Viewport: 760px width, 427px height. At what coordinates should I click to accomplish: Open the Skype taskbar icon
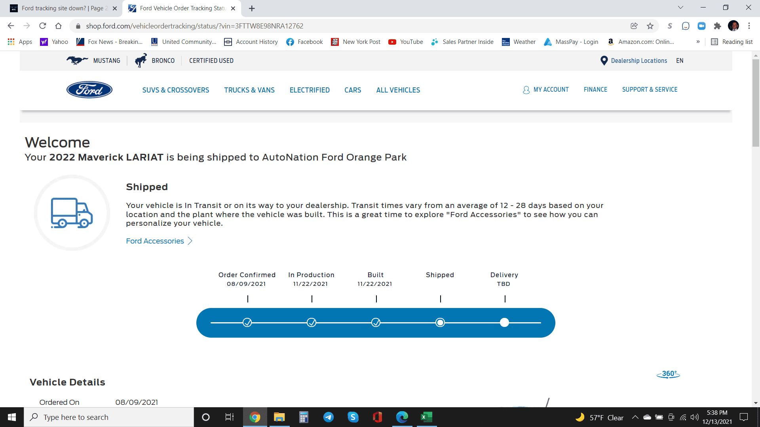[x=353, y=417]
